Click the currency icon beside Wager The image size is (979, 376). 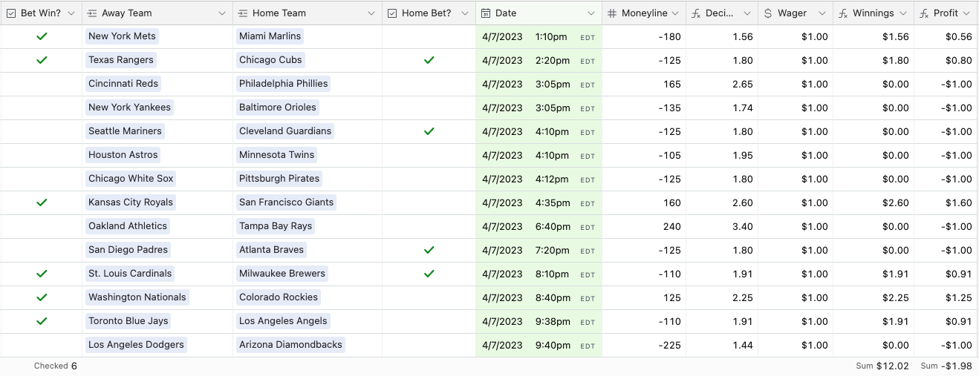click(x=768, y=13)
